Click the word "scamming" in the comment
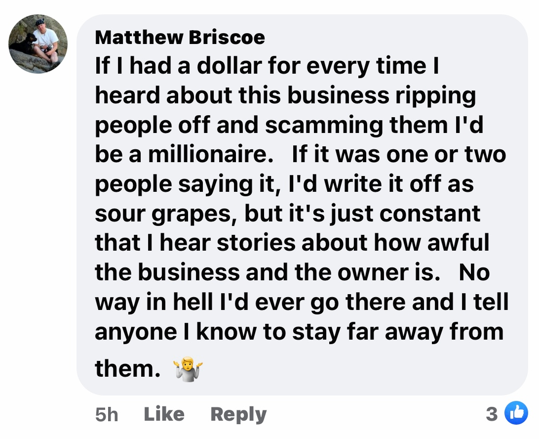The height and width of the screenshot is (439, 539). click(x=324, y=125)
